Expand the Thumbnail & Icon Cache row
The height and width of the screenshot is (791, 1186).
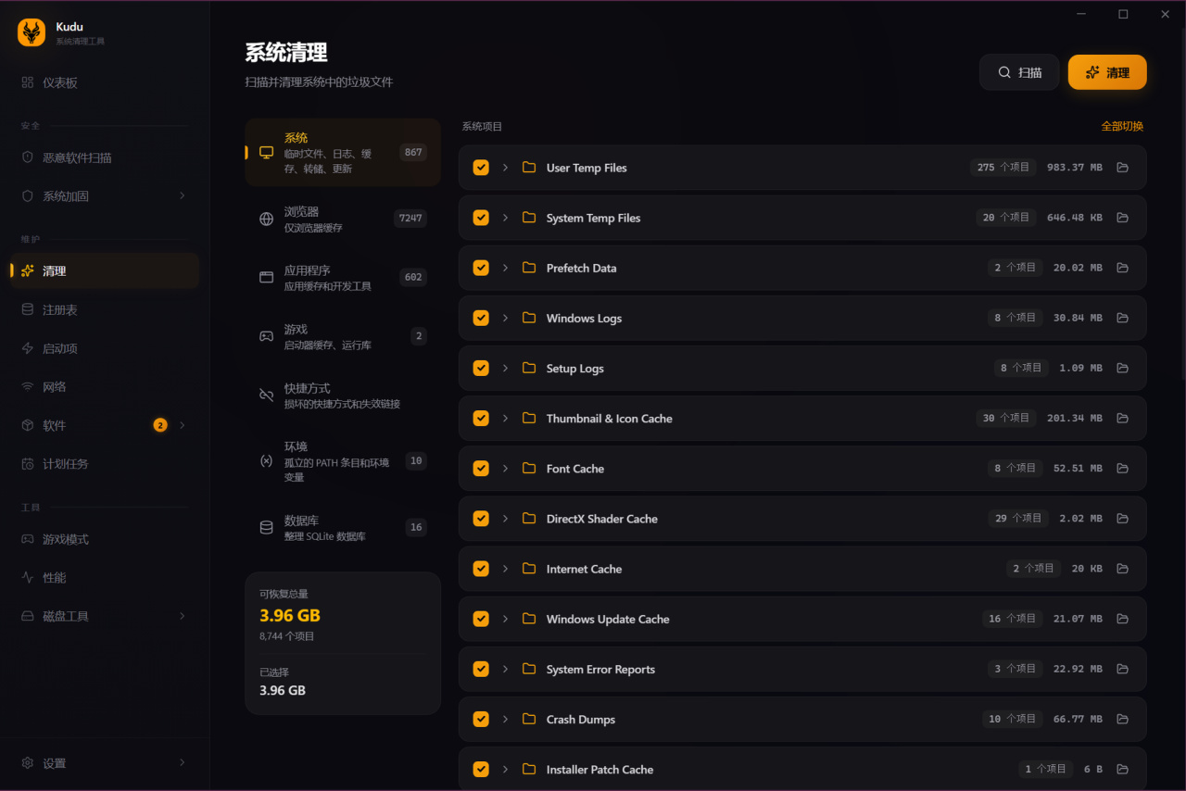coord(505,419)
